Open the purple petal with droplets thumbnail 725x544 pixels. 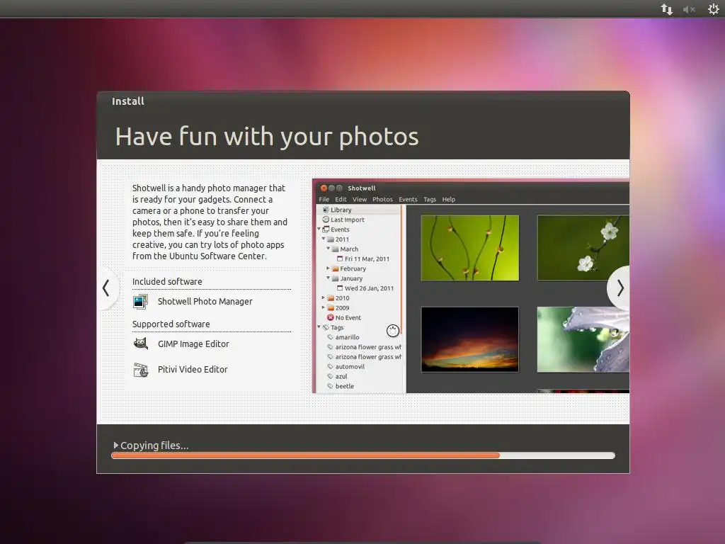click(583, 339)
